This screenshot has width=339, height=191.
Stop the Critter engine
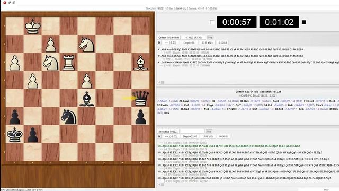click(x=210, y=38)
